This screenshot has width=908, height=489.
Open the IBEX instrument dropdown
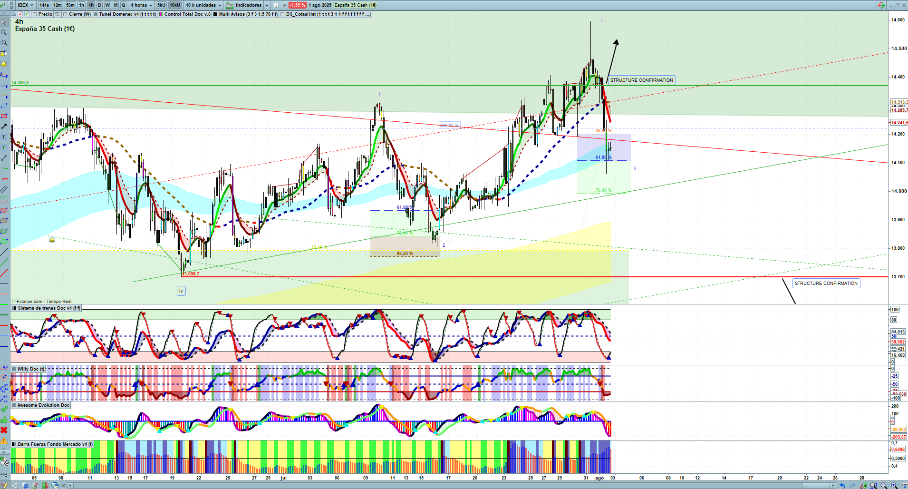[25, 5]
